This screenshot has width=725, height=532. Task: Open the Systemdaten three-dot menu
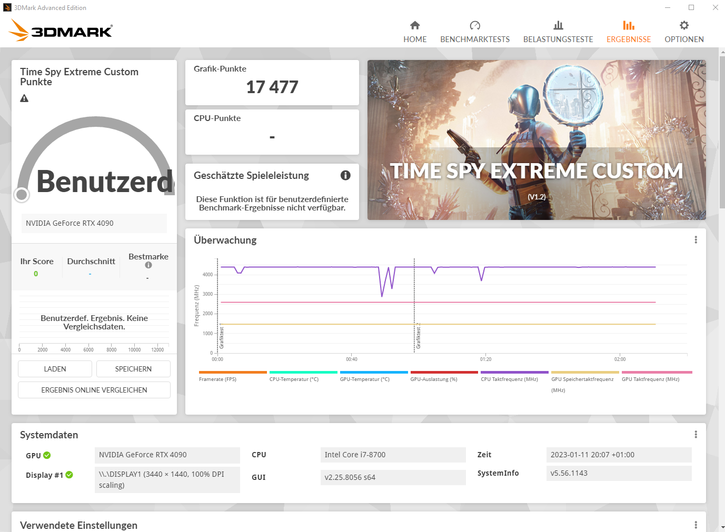[x=696, y=435]
